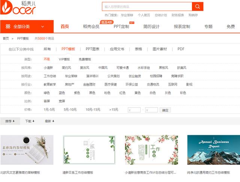Click the Docer logo
The width and height of the screenshot is (240, 182).
coord(18,8)
